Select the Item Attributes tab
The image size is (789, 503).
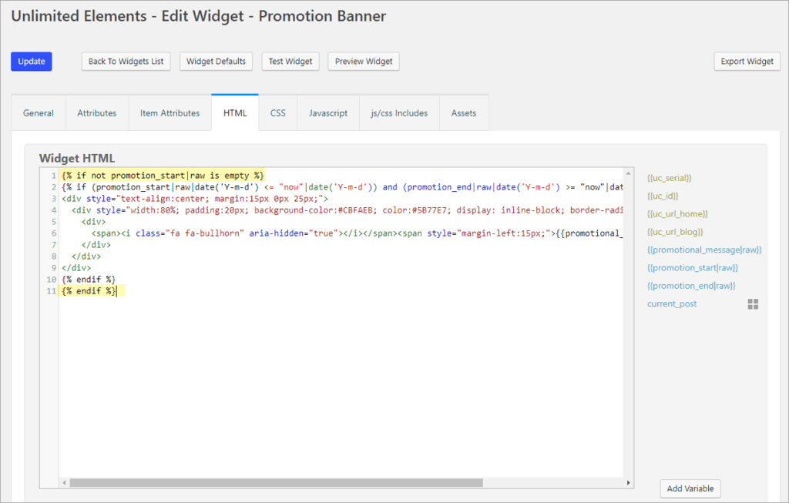170,113
